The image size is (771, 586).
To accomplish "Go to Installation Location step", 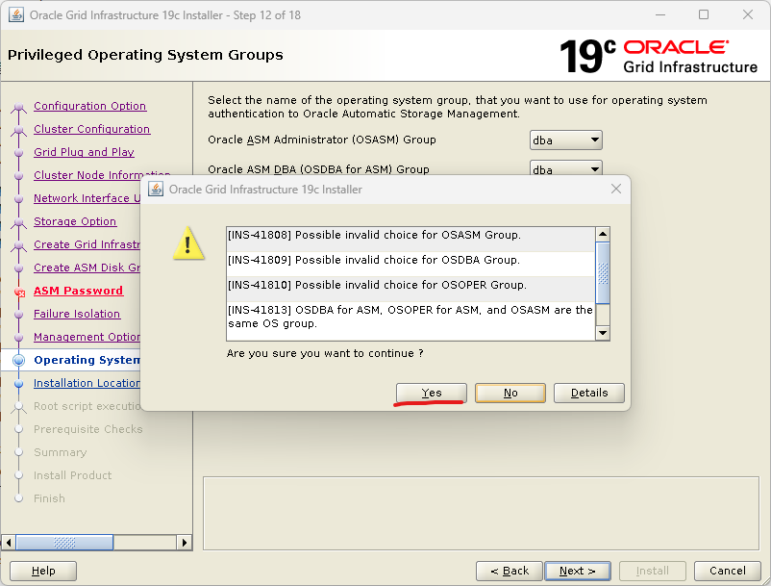I will pyautogui.click(x=87, y=383).
